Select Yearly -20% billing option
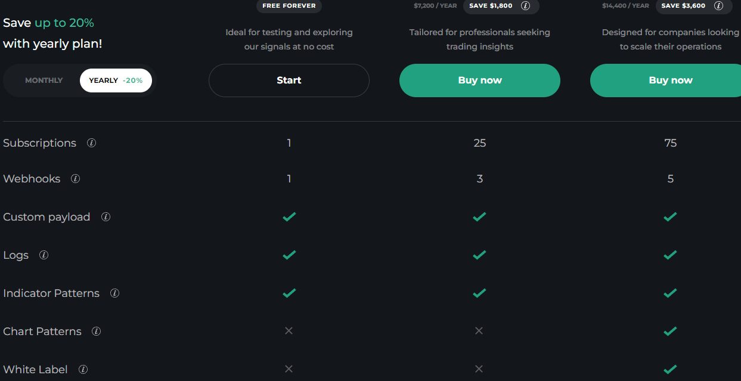This screenshot has height=381, width=741. click(116, 80)
